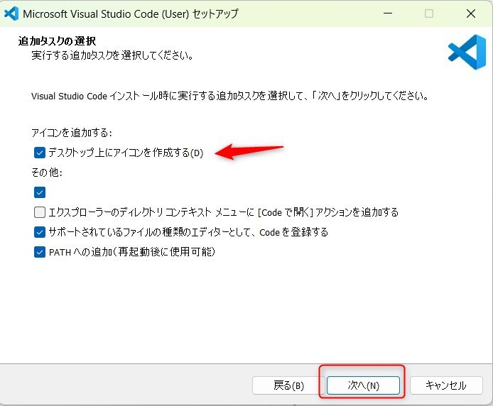493x406 pixels.
Task: Click text 実行する追加タスクを選択してください。
Action: [112, 55]
